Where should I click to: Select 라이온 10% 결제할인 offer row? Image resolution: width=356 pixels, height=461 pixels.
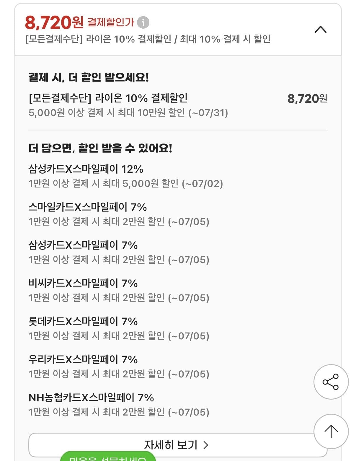click(x=178, y=105)
